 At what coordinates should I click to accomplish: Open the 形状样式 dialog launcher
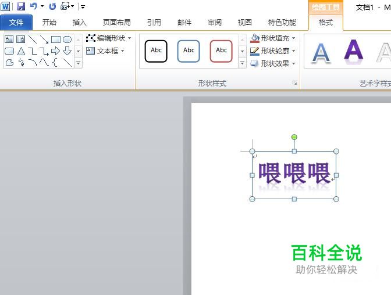click(x=295, y=83)
